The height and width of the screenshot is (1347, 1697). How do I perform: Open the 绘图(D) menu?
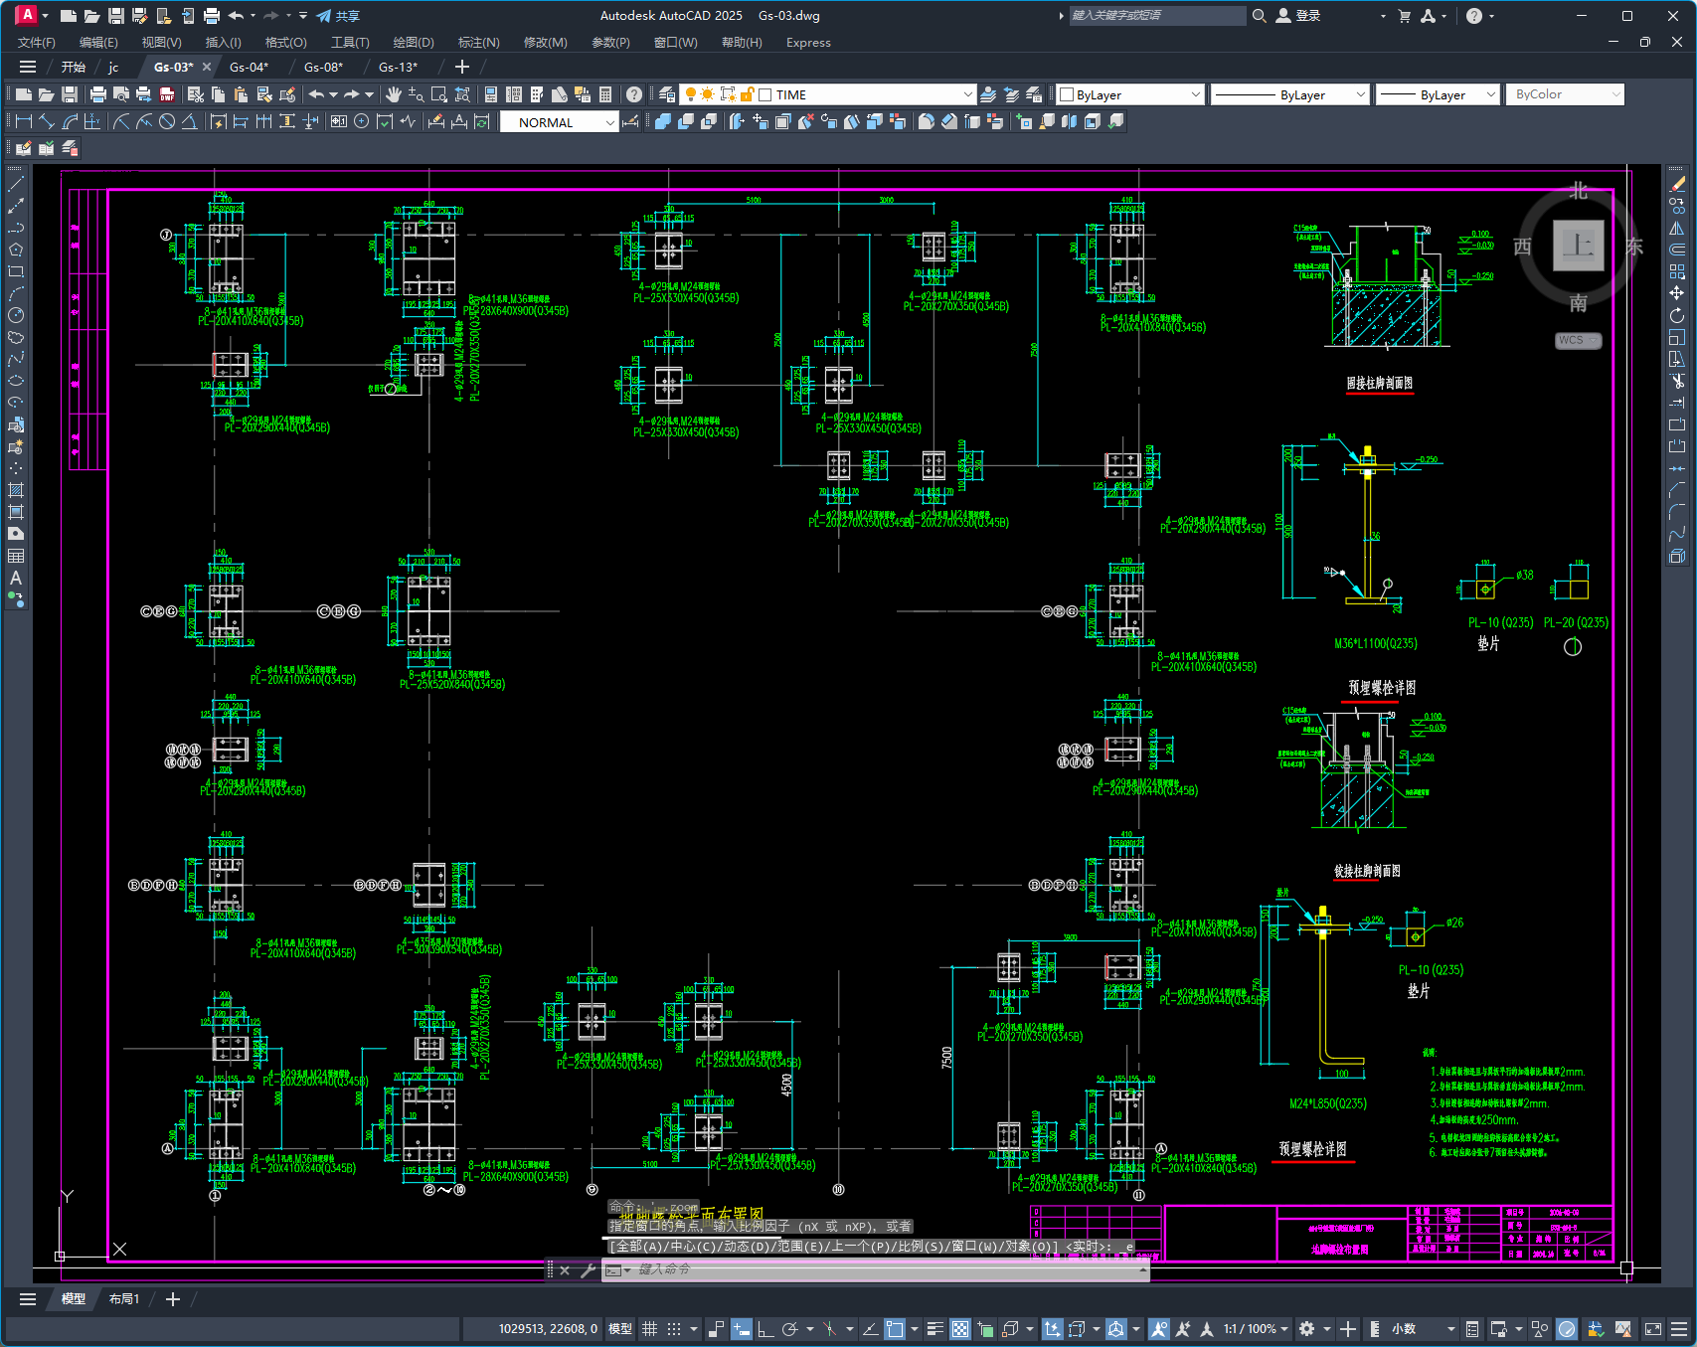414,43
